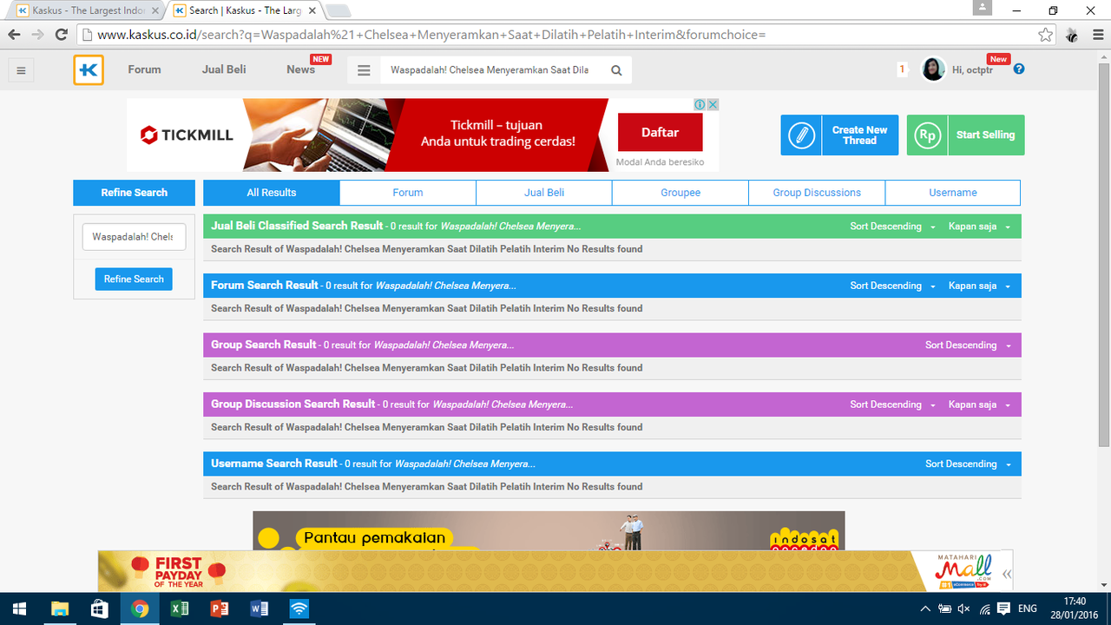Switch to the Username results tab
Viewport: 1111px width, 625px height.
click(x=953, y=193)
